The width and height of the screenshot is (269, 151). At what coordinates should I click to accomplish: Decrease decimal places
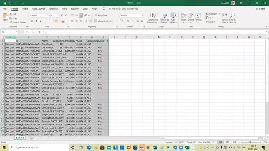[x=142, y=21]
